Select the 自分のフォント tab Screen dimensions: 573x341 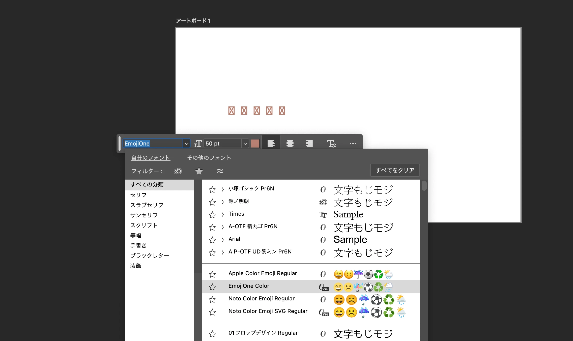pyautogui.click(x=151, y=158)
